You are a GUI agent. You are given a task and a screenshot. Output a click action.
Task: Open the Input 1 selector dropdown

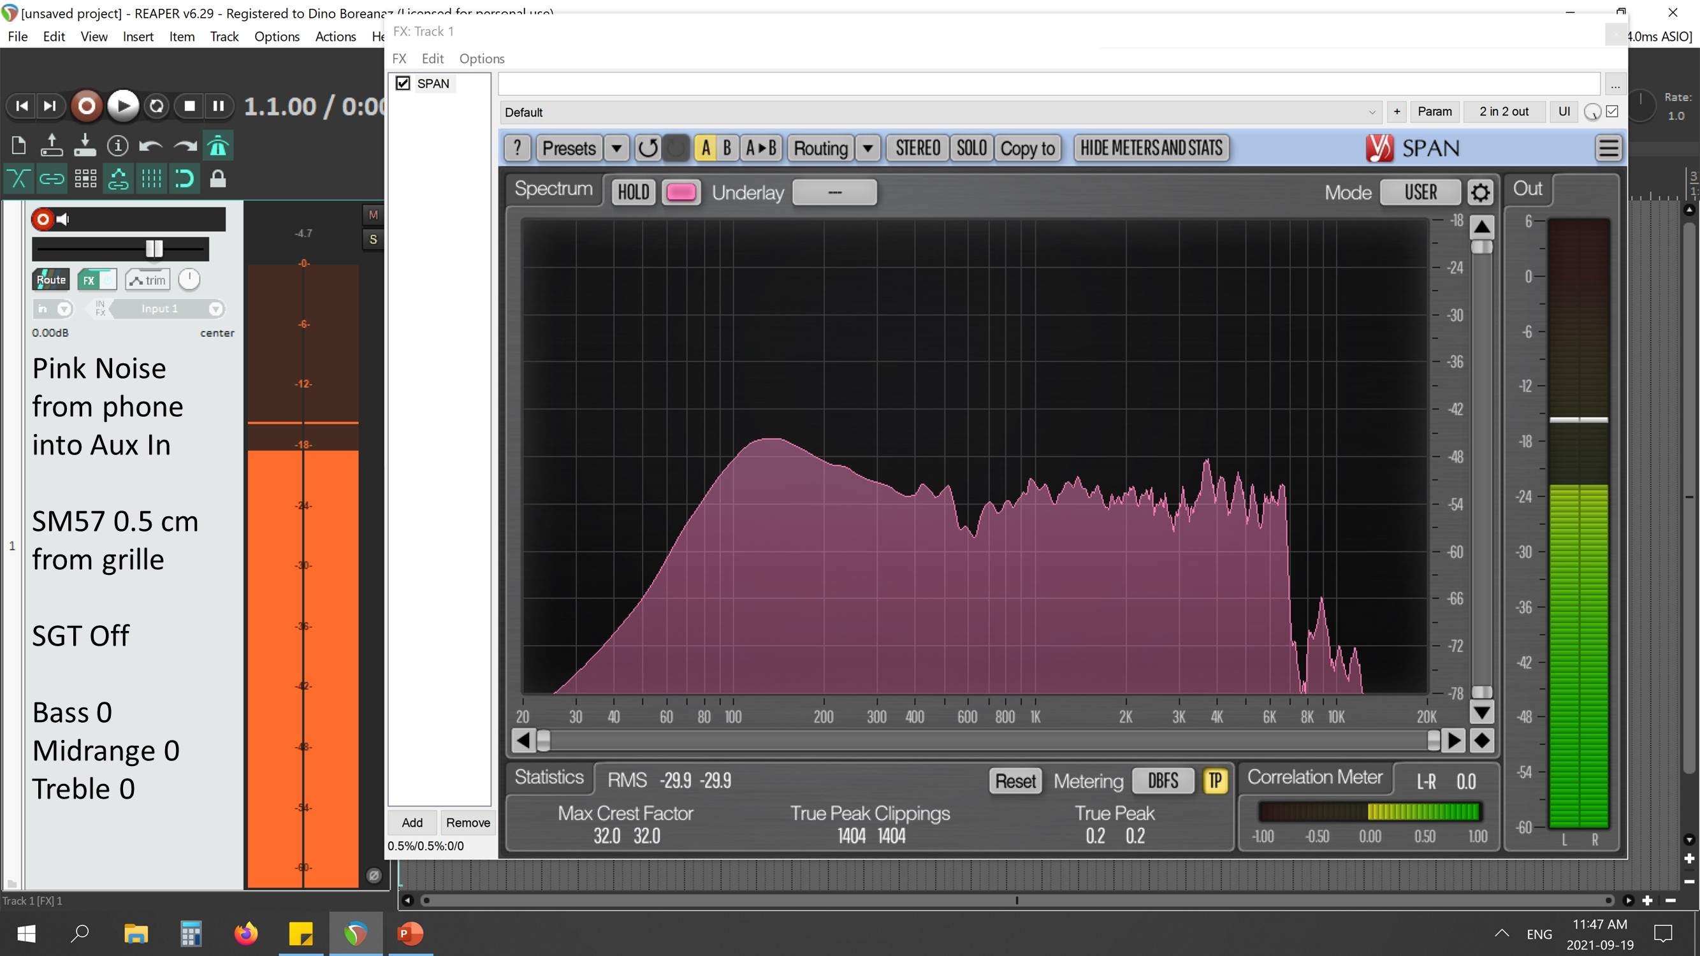pyautogui.click(x=166, y=308)
